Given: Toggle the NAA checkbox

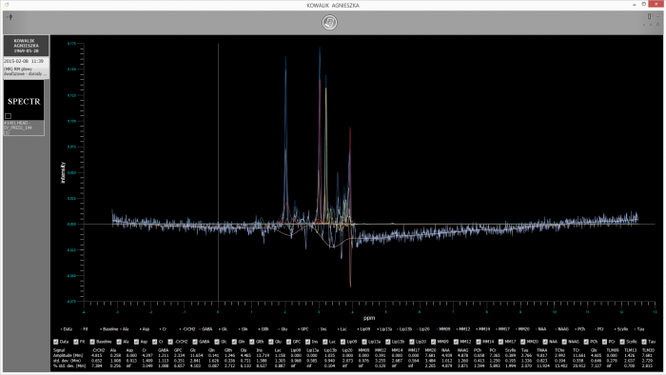Looking at the screenshot, I should click(x=546, y=342).
